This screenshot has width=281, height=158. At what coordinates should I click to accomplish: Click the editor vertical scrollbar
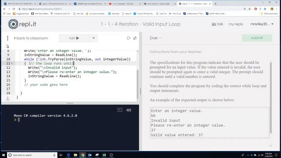point(137,84)
